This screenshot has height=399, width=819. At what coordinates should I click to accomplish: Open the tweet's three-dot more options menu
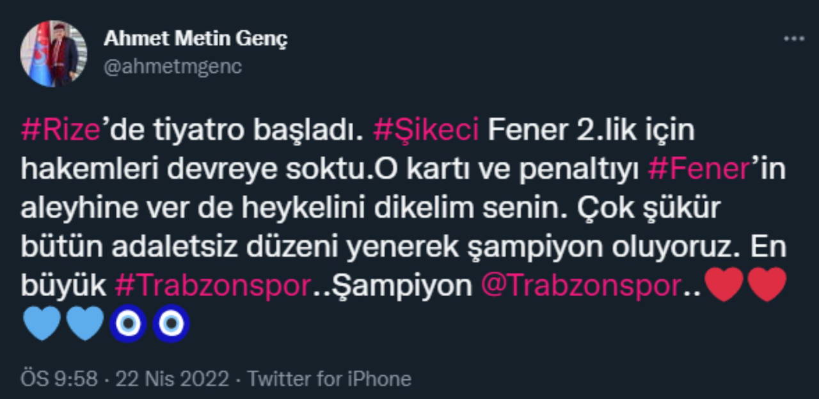(794, 39)
